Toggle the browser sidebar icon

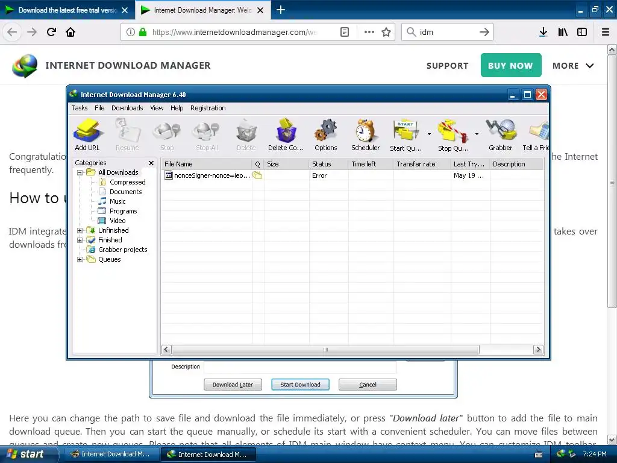pyautogui.click(x=582, y=33)
